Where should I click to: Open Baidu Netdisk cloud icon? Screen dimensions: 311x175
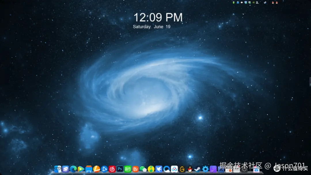coord(174,169)
